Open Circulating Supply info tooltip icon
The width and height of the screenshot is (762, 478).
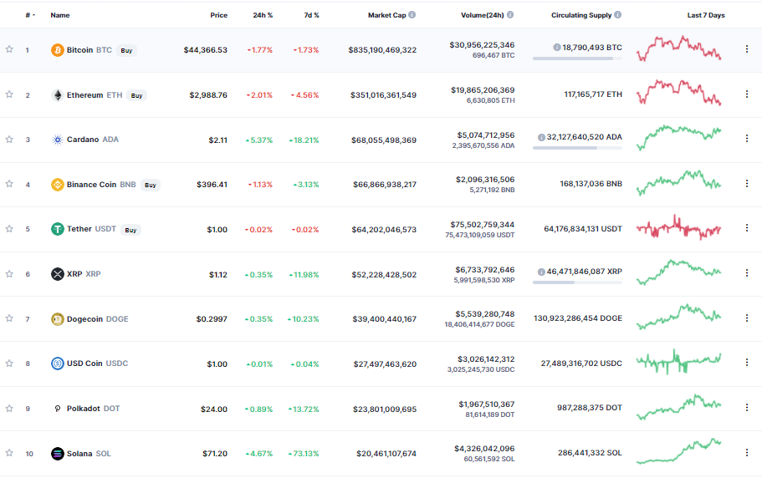[x=617, y=15]
